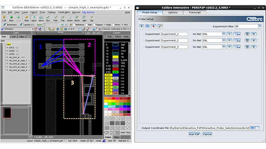
Task: Open the Filters tab under Layers
Action: click(x=117, y=137)
